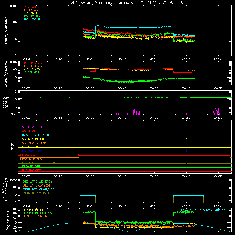Click the HESSI Observing Summary title text
Viewport: 235px width, 235px height.
(124, 3)
